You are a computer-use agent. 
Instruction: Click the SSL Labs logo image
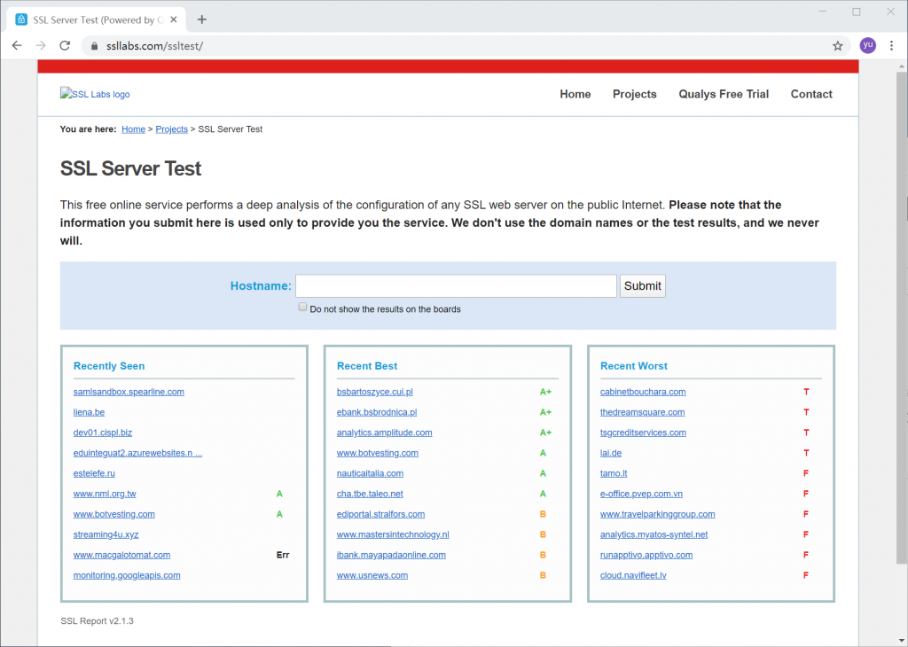click(95, 94)
